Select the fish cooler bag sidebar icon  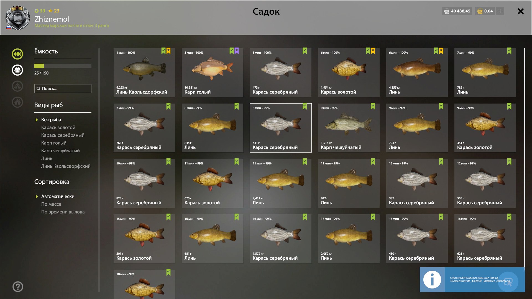pos(17,70)
